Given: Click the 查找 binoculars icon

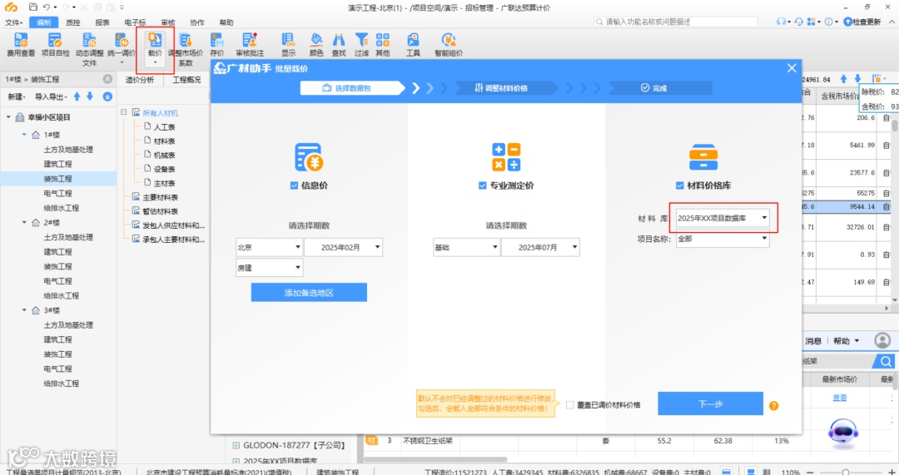Looking at the screenshot, I should (339, 45).
